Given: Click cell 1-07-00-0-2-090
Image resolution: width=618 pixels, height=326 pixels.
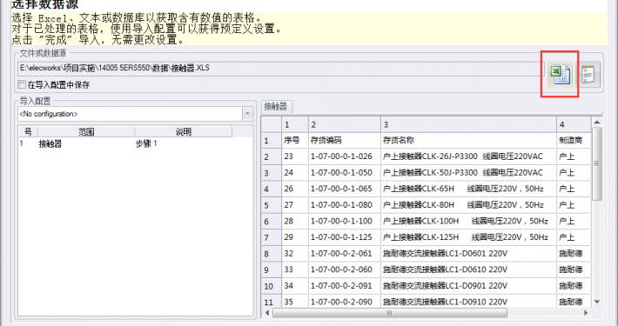Looking at the screenshot, I should (x=345, y=302).
